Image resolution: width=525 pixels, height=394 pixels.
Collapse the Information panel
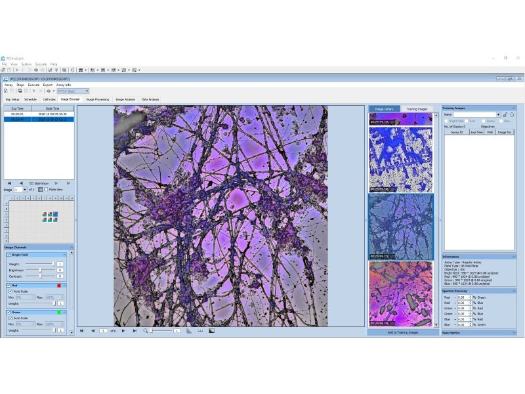coord(514,257)
